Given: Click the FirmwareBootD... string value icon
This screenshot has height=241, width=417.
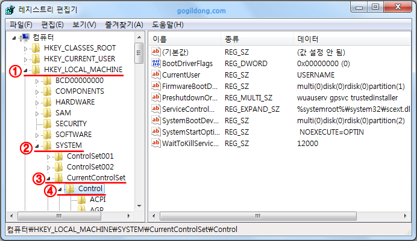Looking at the screenshot, I should [x=156, y=86].
